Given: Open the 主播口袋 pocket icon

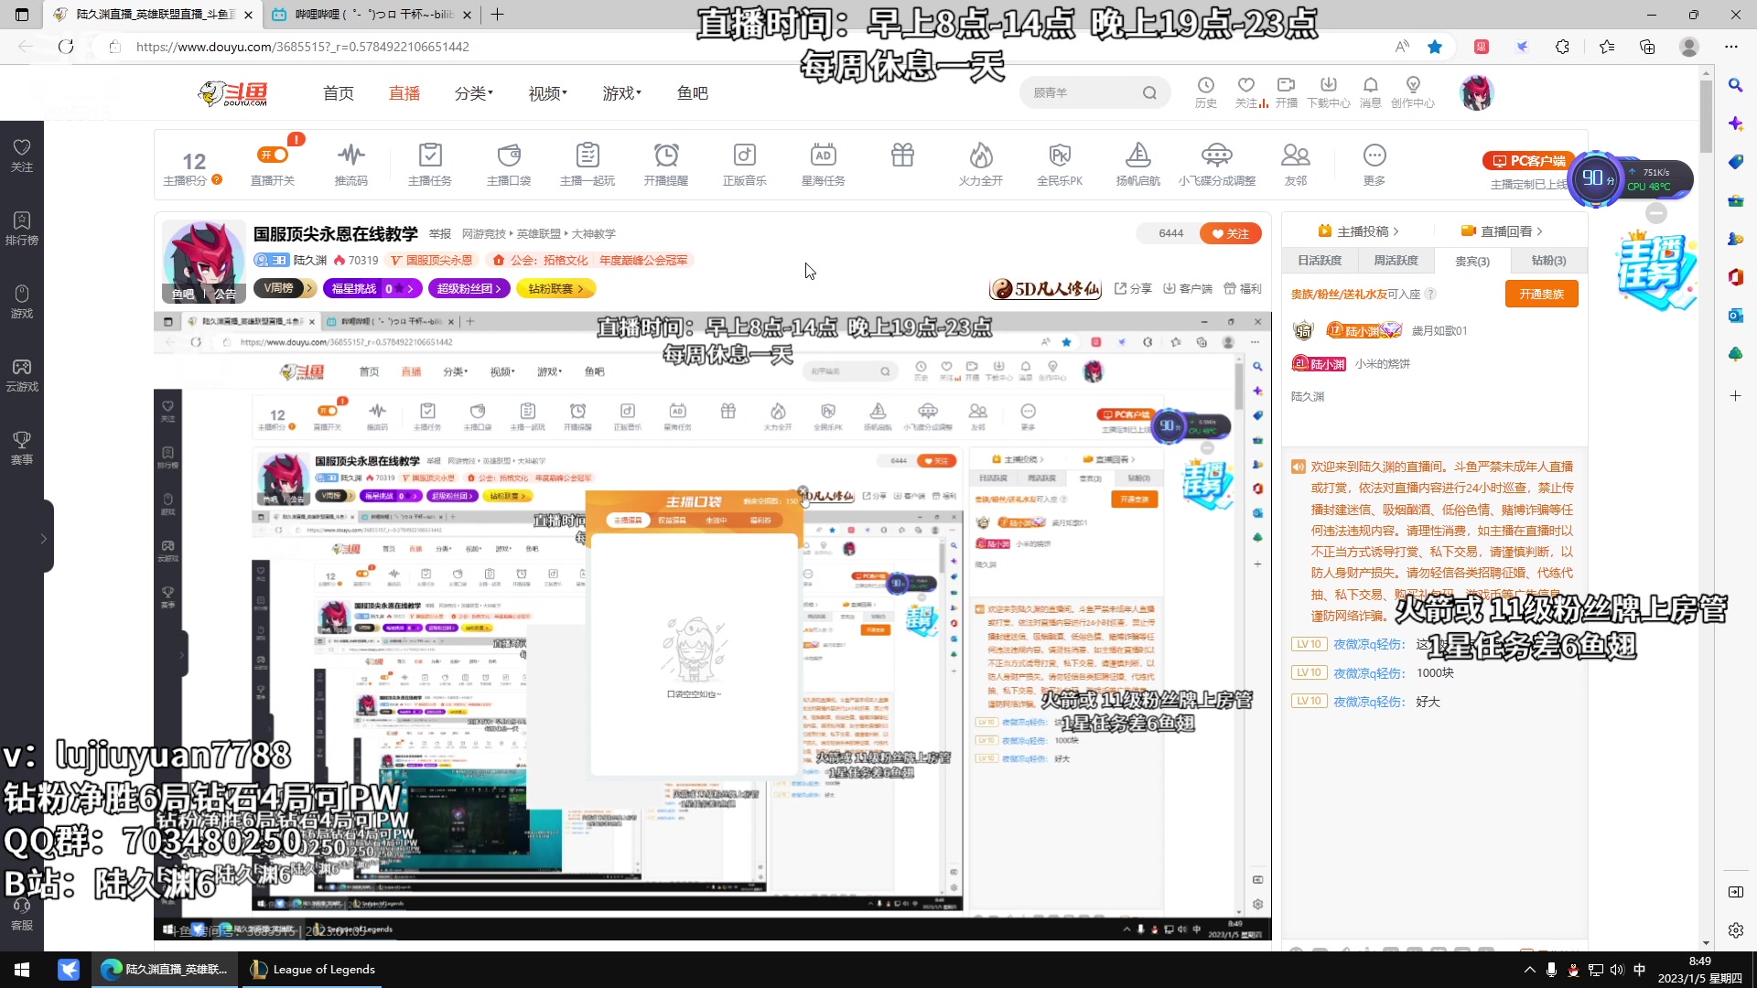Looking at the screenshot, I should [x=509, y=165].
